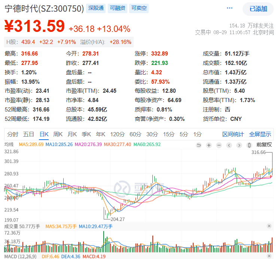277x259 pixels.
Task: Click the 最高 value 316.66
Action: point(30,54)
